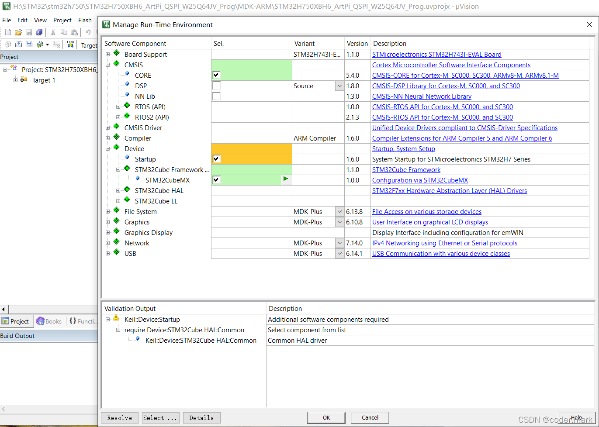Collapse the CMSIS tree node

click(107, 65)
